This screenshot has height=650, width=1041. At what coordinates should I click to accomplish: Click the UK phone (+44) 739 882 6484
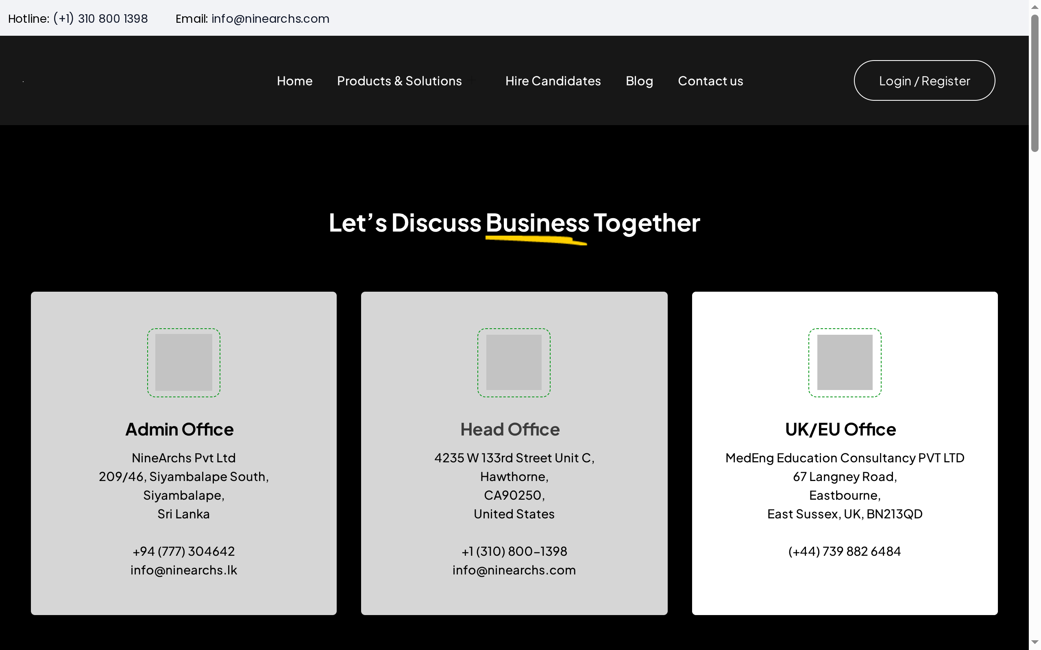845,551
